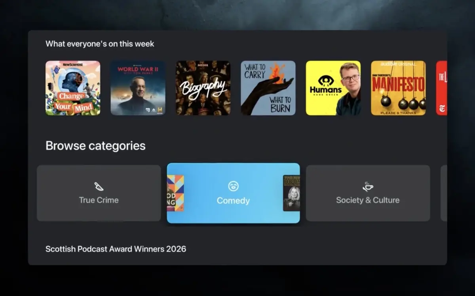The image size is (475, 296).
Task: Select the Noiser Biography podcast artwork
Action: click(x=203, y=88)
